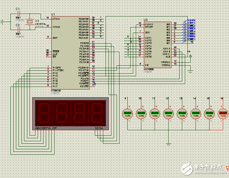Click the 1234 digit-select label on the display
The image size is (229, 178).
click(x=99, y=128)
